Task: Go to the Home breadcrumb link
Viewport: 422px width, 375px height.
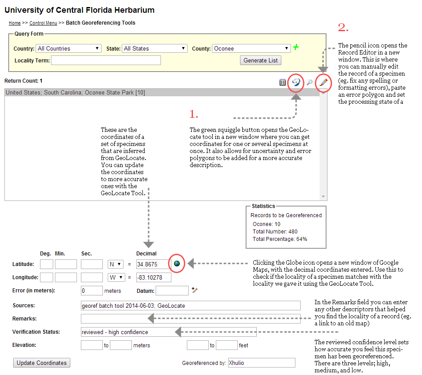Action: pyautogui.click(x=15, y=23)
